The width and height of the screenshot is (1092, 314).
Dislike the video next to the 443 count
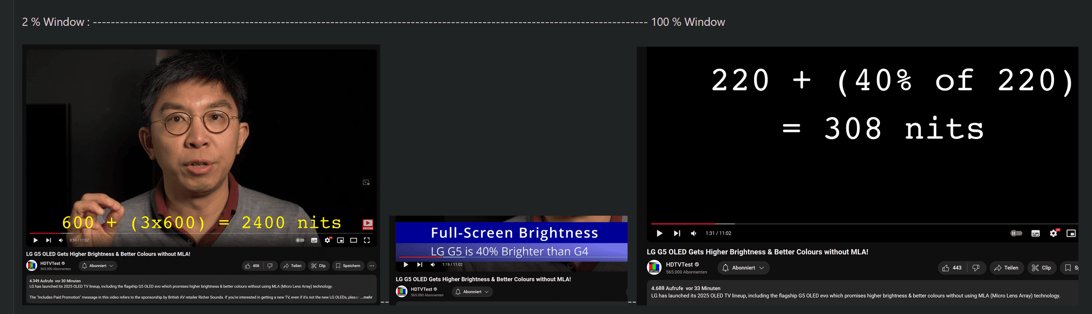976,268
